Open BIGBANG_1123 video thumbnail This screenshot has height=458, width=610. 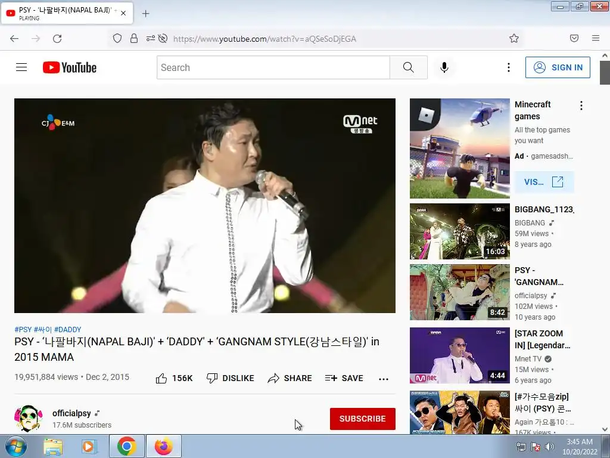(459, 231)
